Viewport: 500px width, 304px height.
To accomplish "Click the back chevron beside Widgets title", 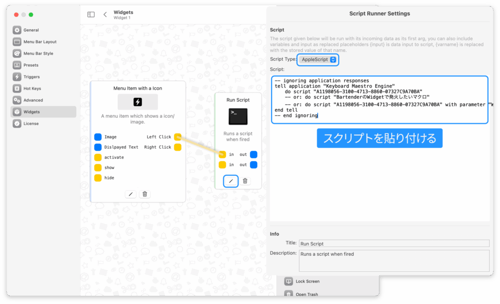I will (x=105, y=15).
